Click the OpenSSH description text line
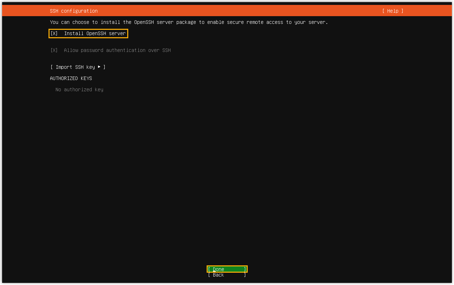The height and width of the screenshot is (285, 454). [x=189, y=22]
